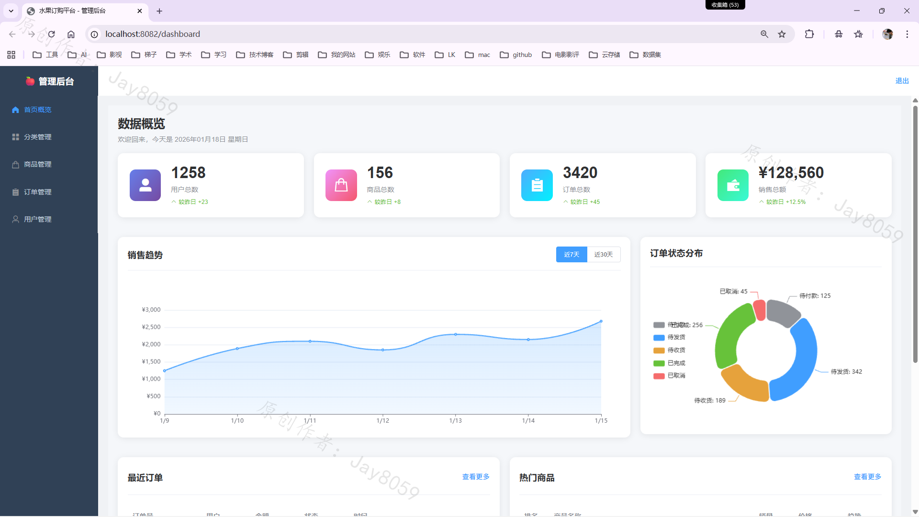Click the home icon beside 首页概览

coord(15,110)
